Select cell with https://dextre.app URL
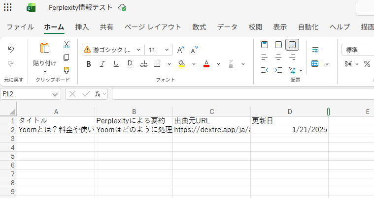Viewport: 374px width, 198px height. (x=211, y=130)
